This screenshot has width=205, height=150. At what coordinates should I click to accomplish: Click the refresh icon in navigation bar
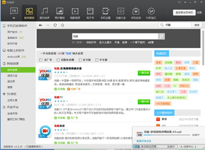click(x=55, y=25)
